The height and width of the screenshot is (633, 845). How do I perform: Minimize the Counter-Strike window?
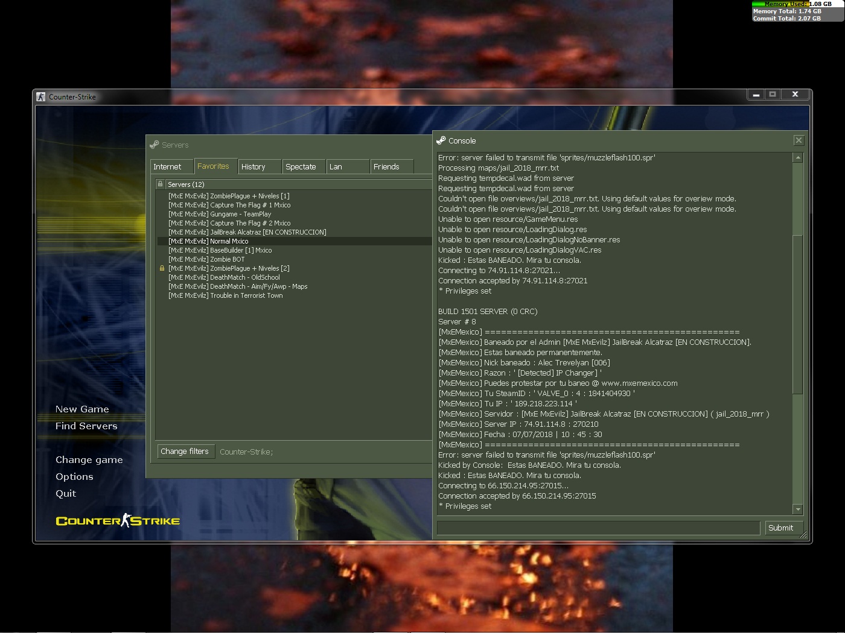(x=756, y=95)
